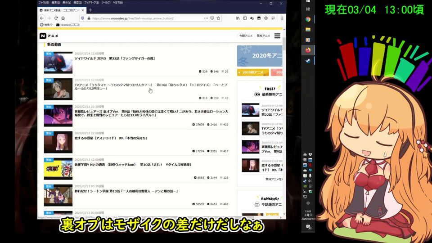
Task: Open File Explorer from taskbar
Action: click(x=308, y=30)
